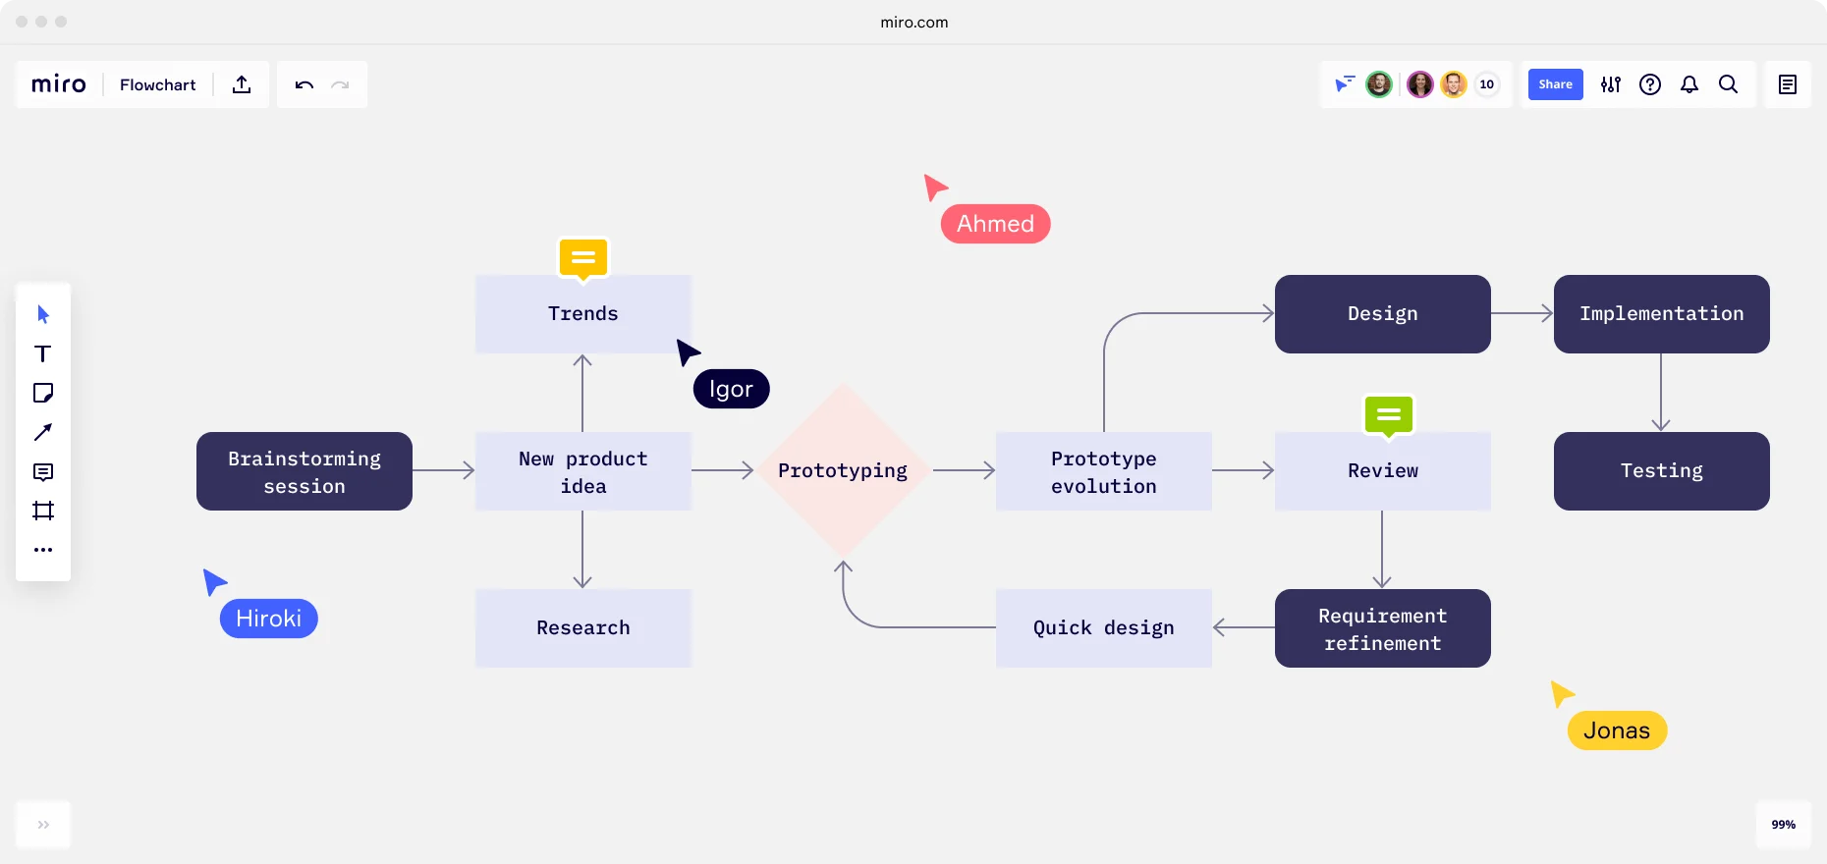Click the miro logo
The width and height of the screenshot is (1827, 864).
click(x=59, y=84)
